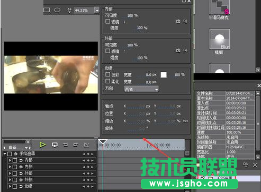
Task: Toggle the 内部 row keyframe checkbox
Action: pos(15,160)
